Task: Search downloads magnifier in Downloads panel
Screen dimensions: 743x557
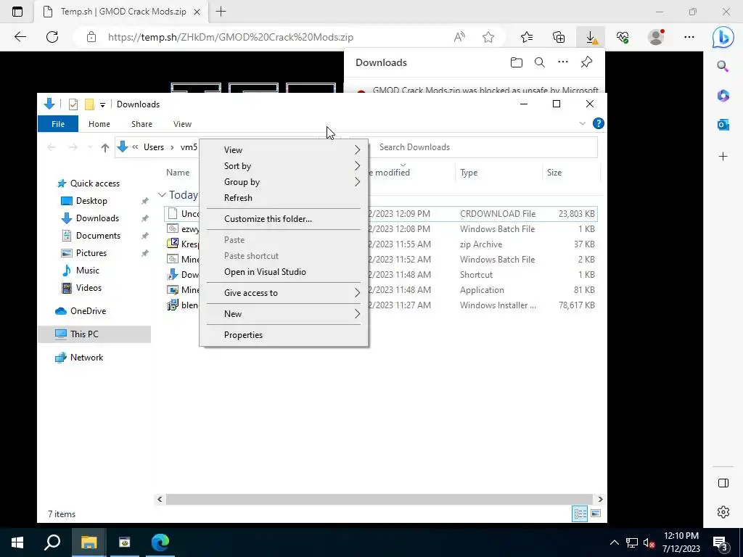Action: (540, 62)
